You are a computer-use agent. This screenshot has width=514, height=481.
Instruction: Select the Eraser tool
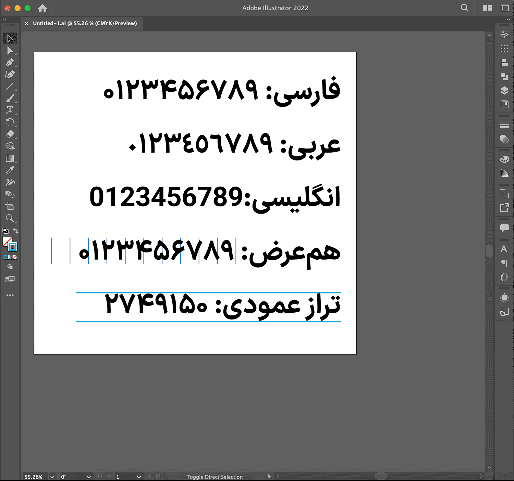pyautogui.click(x=10, y=134)
